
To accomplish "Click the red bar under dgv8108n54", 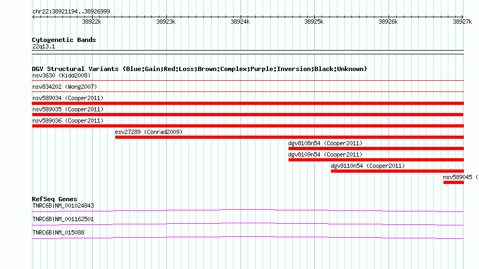I will (376, 148).
